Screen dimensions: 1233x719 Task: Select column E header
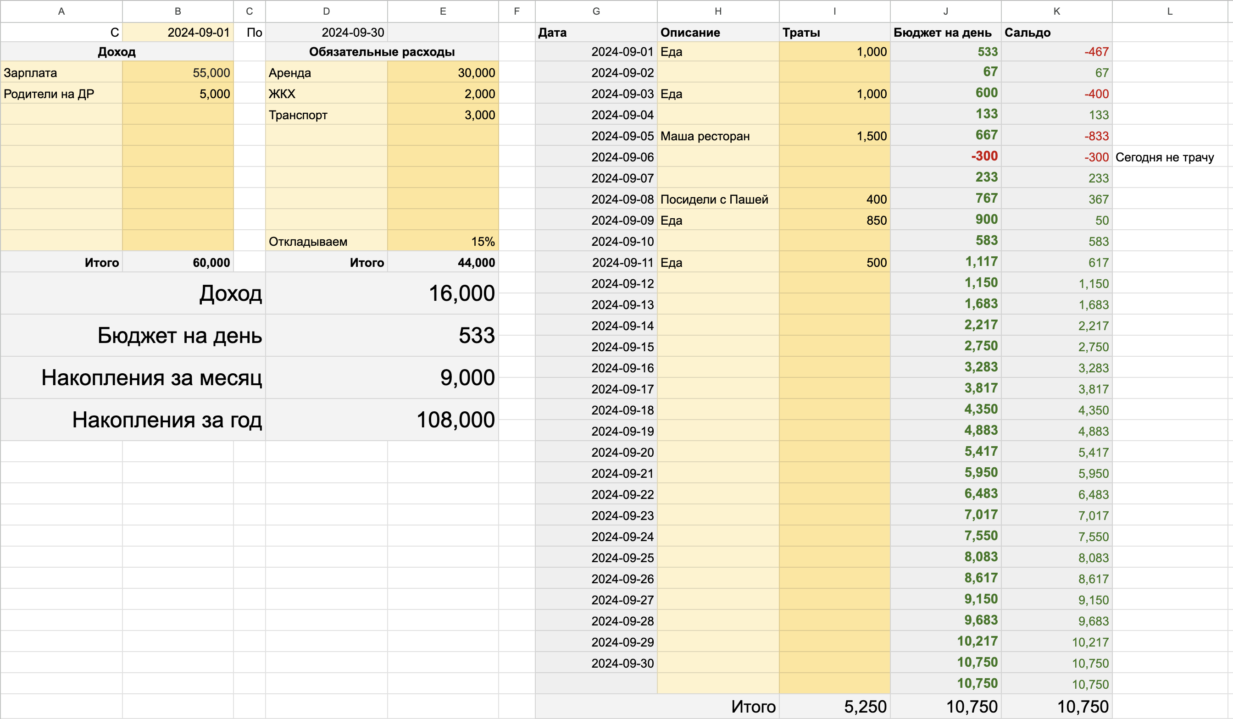point(443,11)
